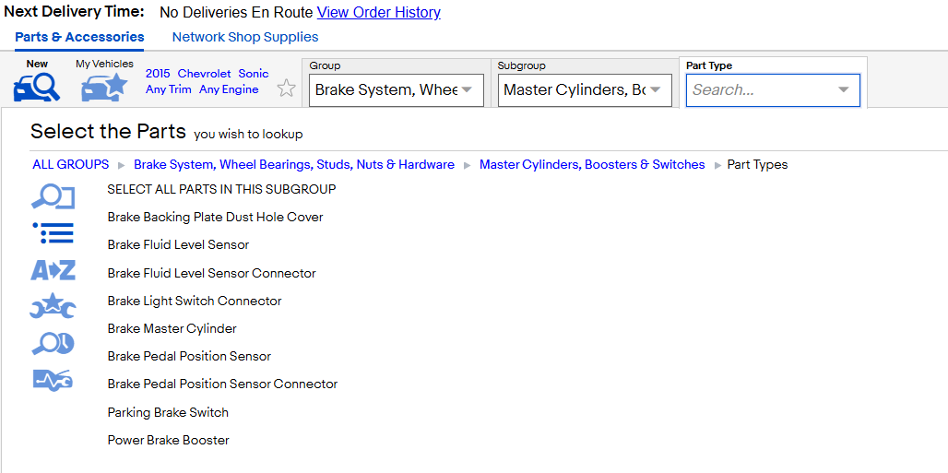
Task: Expand the Subgroup dropdown showing Master Cylinders
Action: click(585, 90)
